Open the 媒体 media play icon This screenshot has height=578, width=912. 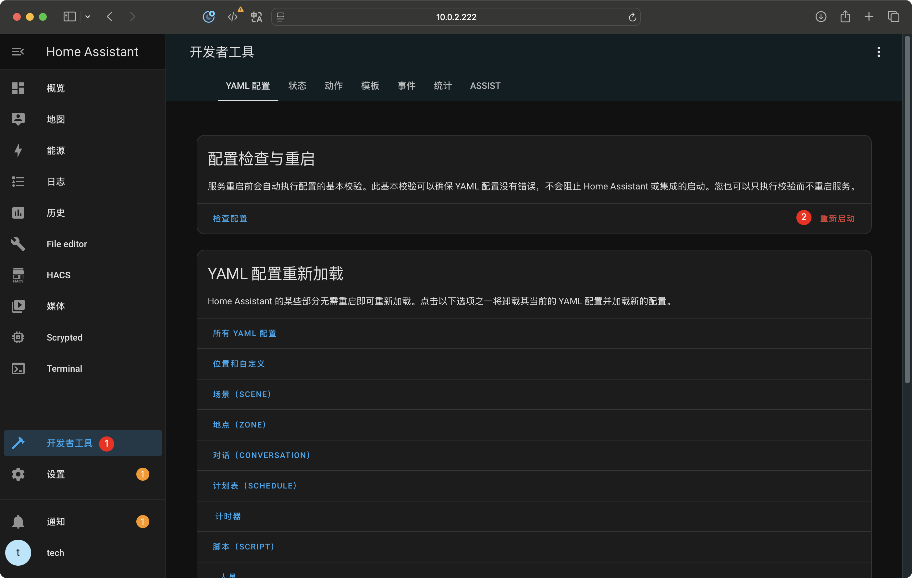(x=18, y=306)
